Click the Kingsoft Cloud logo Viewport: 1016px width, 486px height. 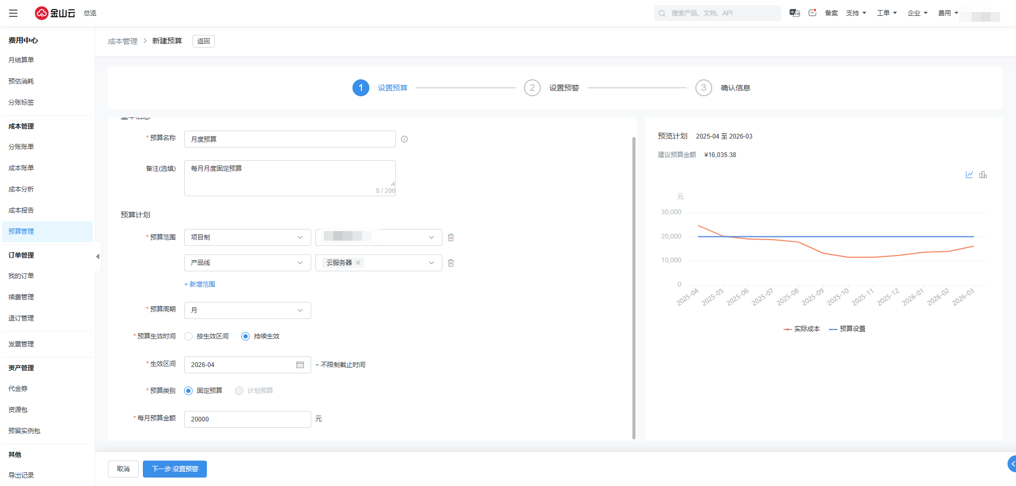[55, 13]
